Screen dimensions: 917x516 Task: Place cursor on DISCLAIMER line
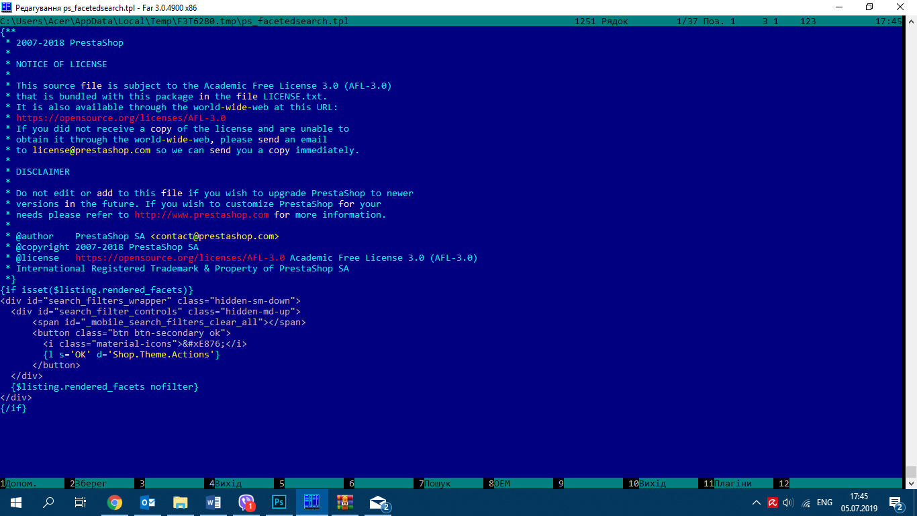[x=43, y=171]
